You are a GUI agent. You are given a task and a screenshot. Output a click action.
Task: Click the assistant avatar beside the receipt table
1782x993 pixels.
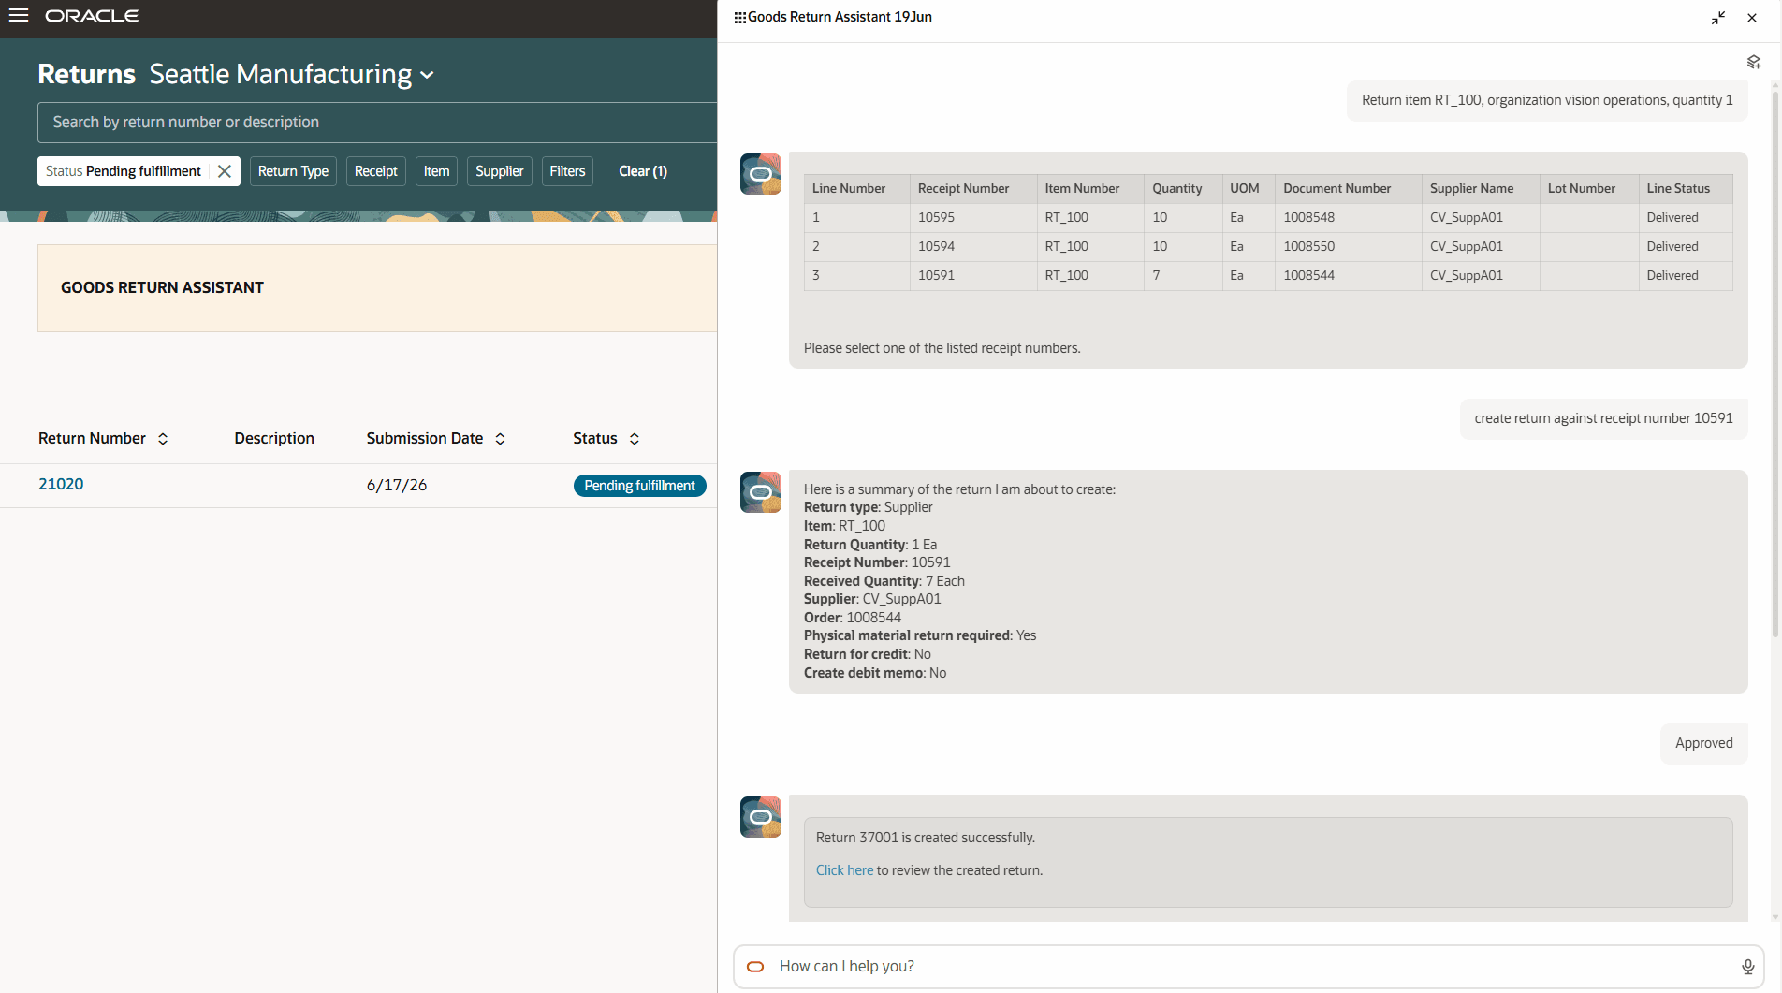click(x=761, y=174)
